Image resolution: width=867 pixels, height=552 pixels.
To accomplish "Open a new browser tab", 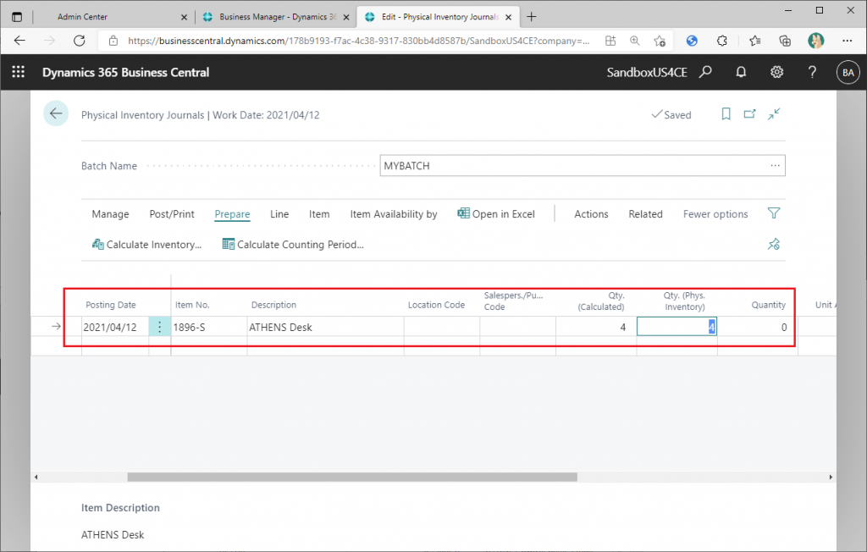I will tap(532, 17).
